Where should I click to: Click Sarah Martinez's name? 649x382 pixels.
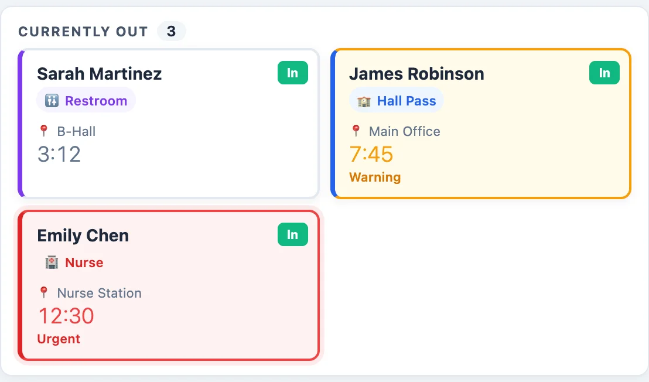(x=99, y=74)
